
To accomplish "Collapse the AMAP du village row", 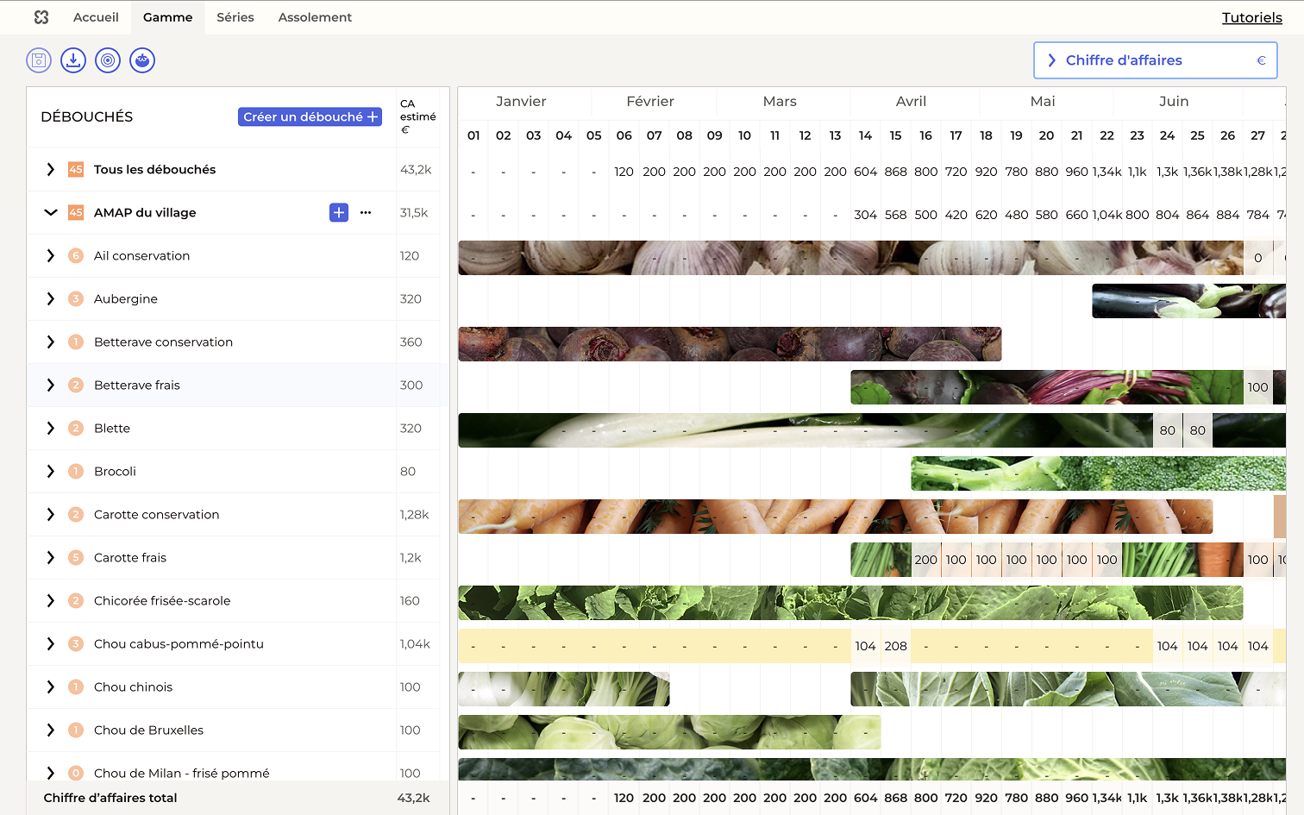I will pyautogui.click(x=50, y=212).
